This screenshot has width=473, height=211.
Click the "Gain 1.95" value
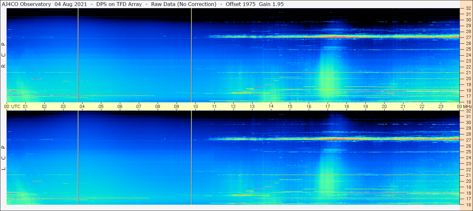coord(271,4)
